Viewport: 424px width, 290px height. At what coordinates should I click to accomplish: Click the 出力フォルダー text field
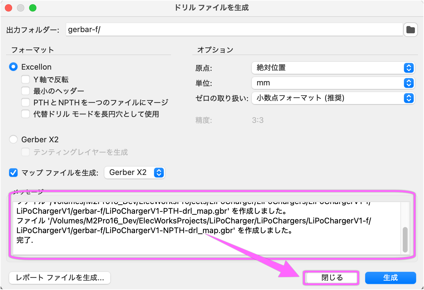(x=234, y=30)
